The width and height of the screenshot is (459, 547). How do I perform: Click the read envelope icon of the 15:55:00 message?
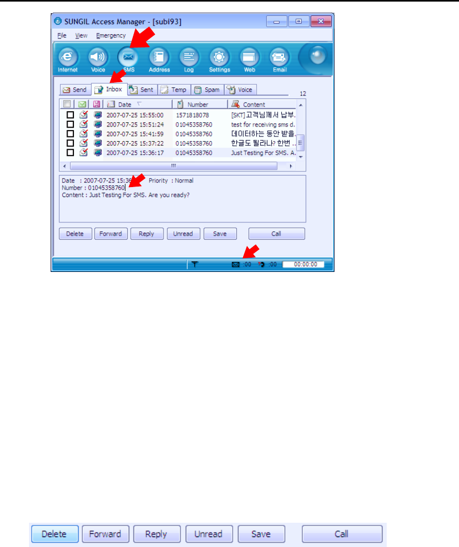tap(83, 114)
